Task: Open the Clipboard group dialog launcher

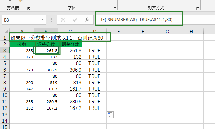Action: click(29, 9)
